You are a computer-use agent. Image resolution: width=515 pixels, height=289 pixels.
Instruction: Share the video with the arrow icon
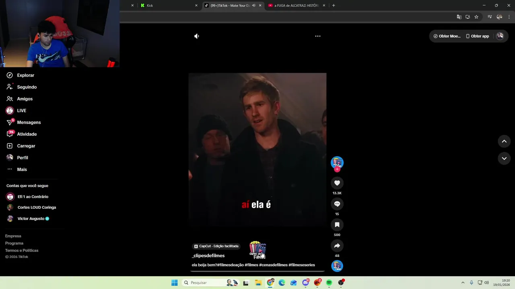click(x=337, y=246)
